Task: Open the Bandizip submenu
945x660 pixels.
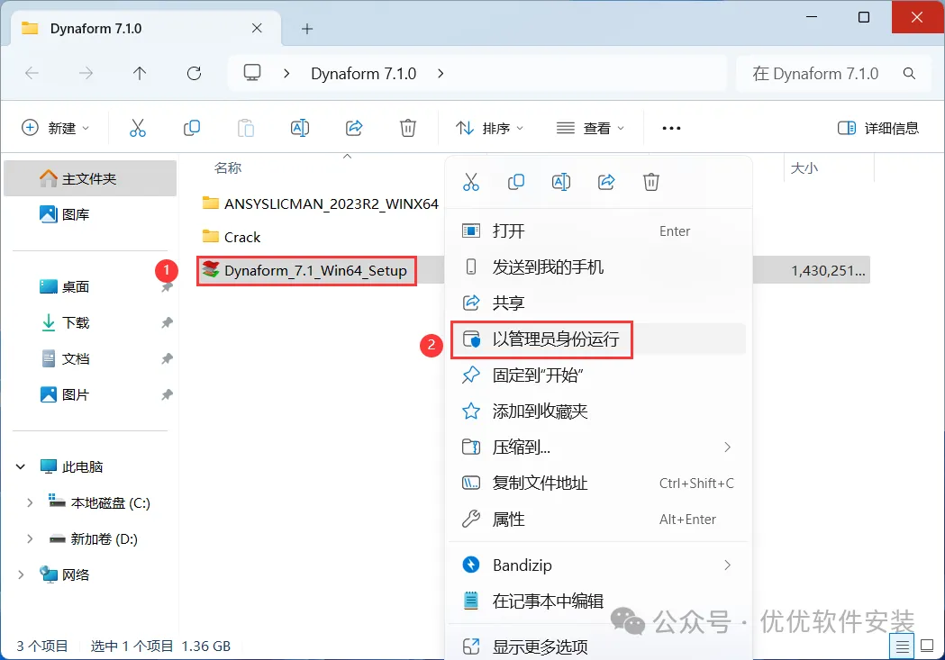Action: tap(598, 565)
